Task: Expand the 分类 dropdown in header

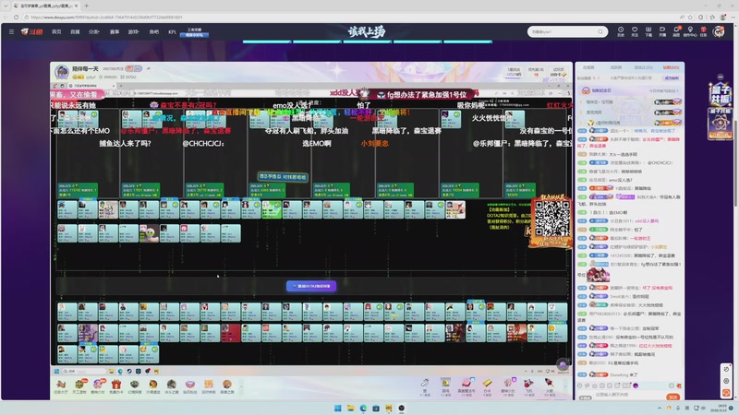Action: (x=94, y=31)
